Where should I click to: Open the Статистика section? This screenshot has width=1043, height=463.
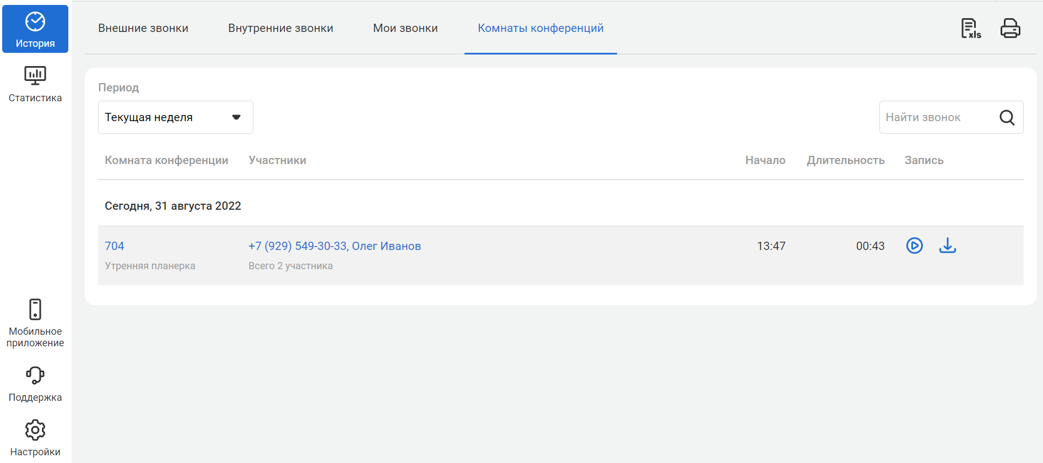click(35, 84)
